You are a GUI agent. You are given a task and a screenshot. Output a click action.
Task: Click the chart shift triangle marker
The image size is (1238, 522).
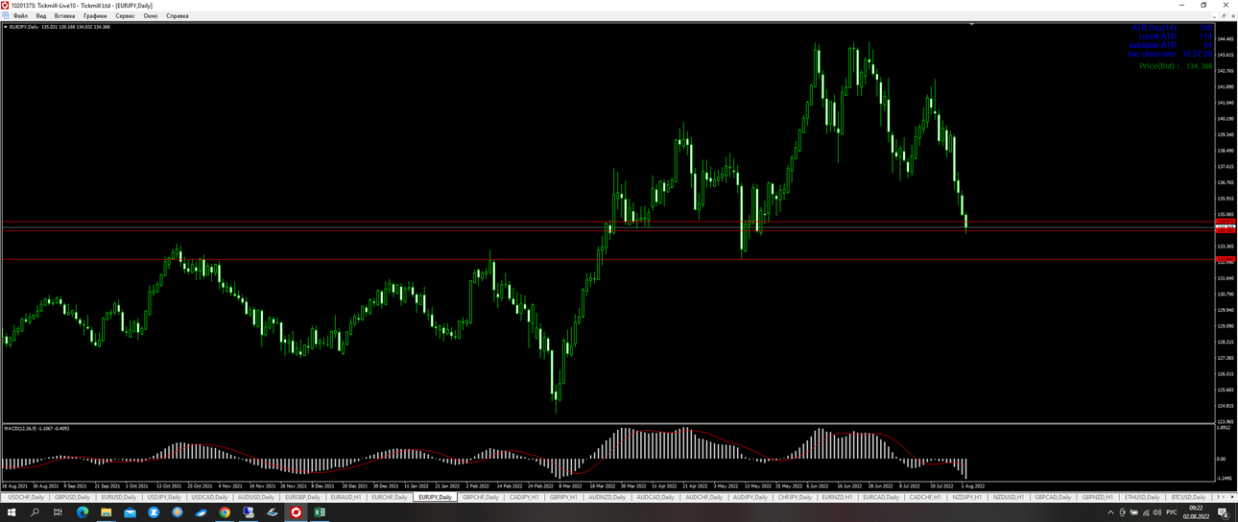(972, 25)
